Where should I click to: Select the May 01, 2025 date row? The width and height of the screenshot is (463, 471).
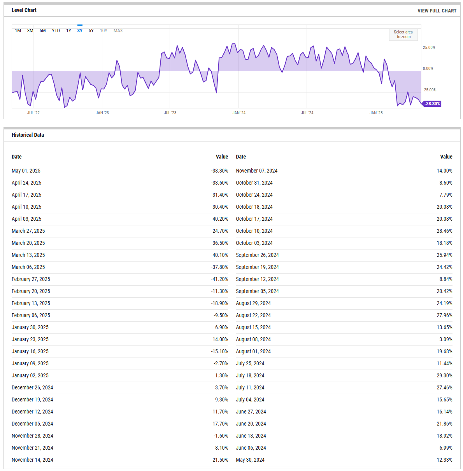[120, 171]
